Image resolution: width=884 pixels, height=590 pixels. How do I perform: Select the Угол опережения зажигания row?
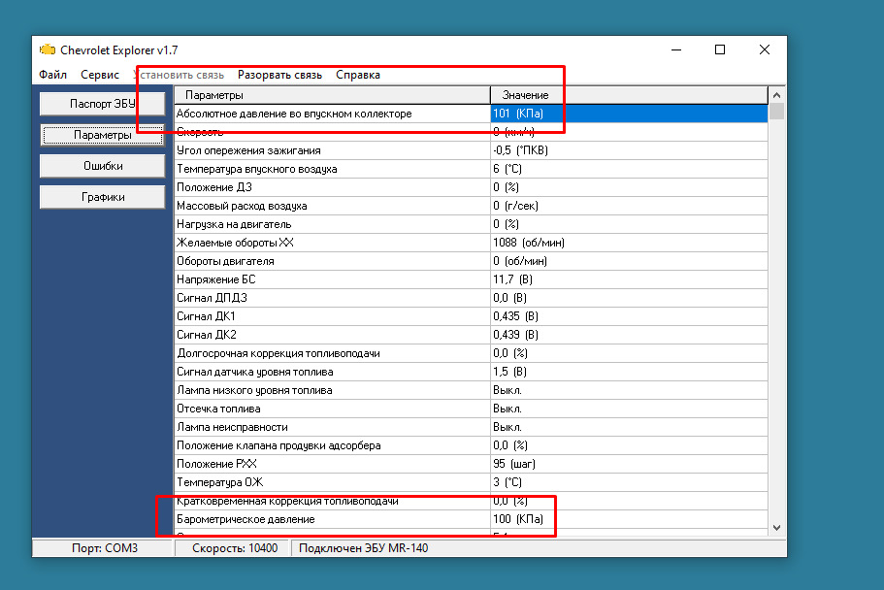(x=471, y=150)
